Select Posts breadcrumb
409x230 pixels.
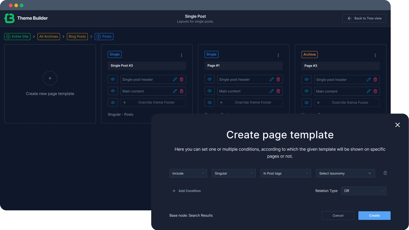point(104,37)
